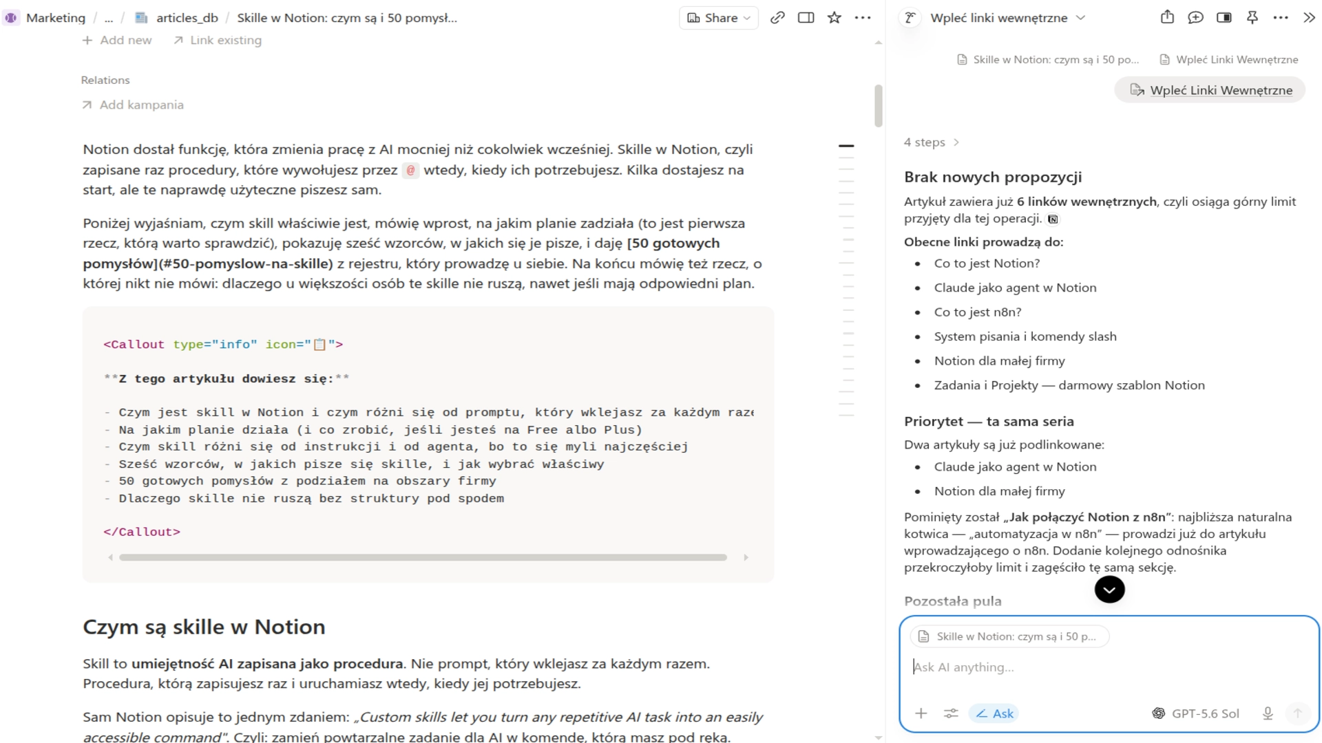Copy the page link icon
Image resolution: width=1322 pixels, height=743 pixels.
(777, 18)
